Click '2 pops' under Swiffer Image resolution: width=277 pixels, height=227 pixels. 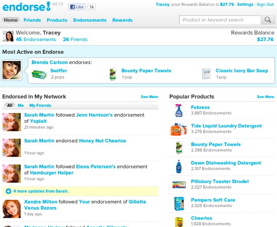click(57, 77)
